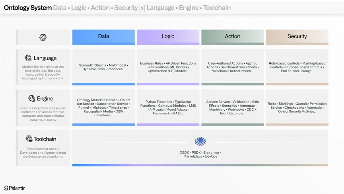Select the Security column header

tap(297, 37)
